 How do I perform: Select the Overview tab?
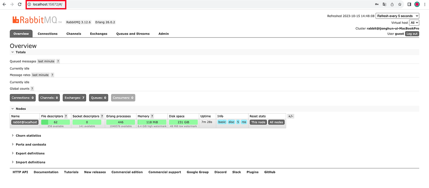pos(21,34)
